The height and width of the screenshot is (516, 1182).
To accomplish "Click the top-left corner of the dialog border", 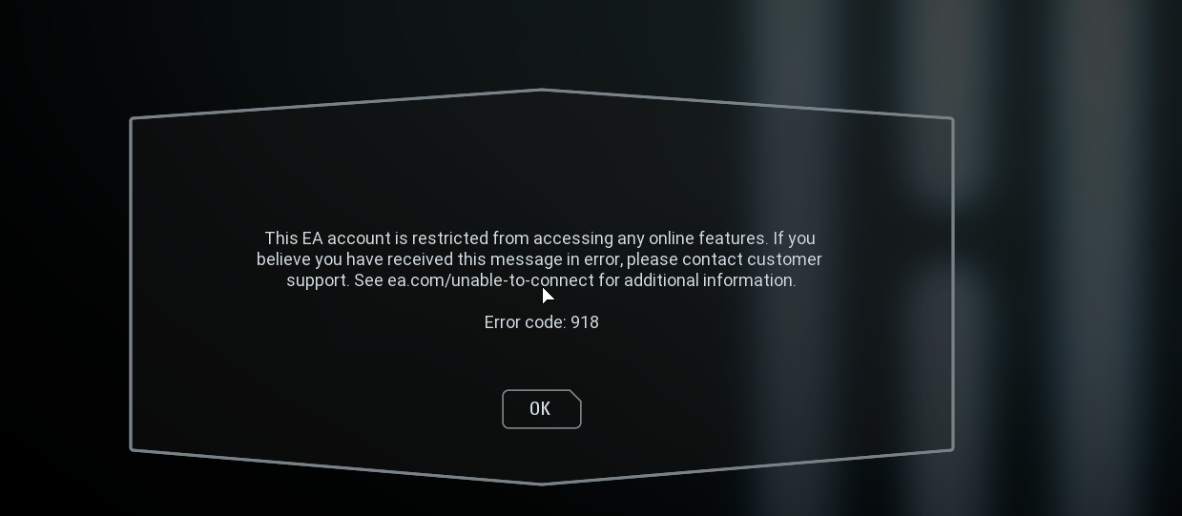I will 132,119.
